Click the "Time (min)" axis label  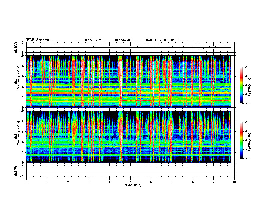(x=133, y=185)
